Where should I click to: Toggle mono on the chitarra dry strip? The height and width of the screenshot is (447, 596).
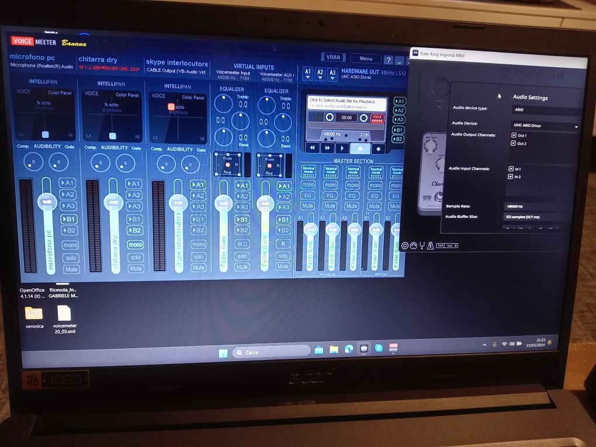pos(136,244)
